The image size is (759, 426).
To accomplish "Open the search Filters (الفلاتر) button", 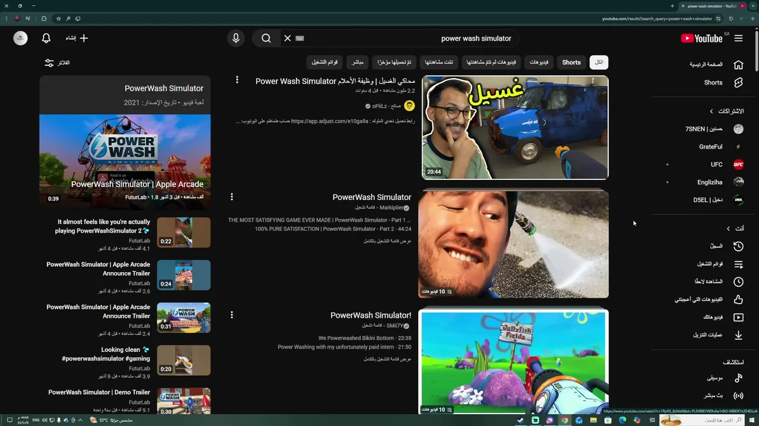I will (x=57, y=63).
